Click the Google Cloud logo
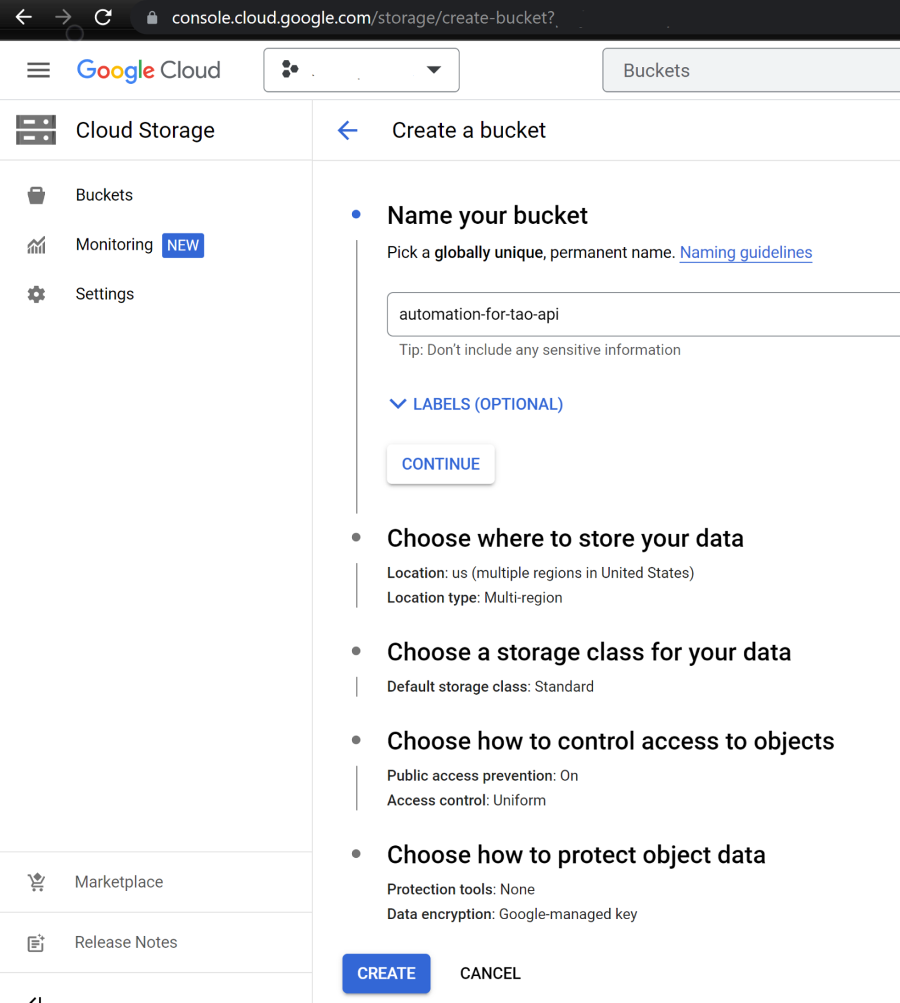 (x=148, y=70)
